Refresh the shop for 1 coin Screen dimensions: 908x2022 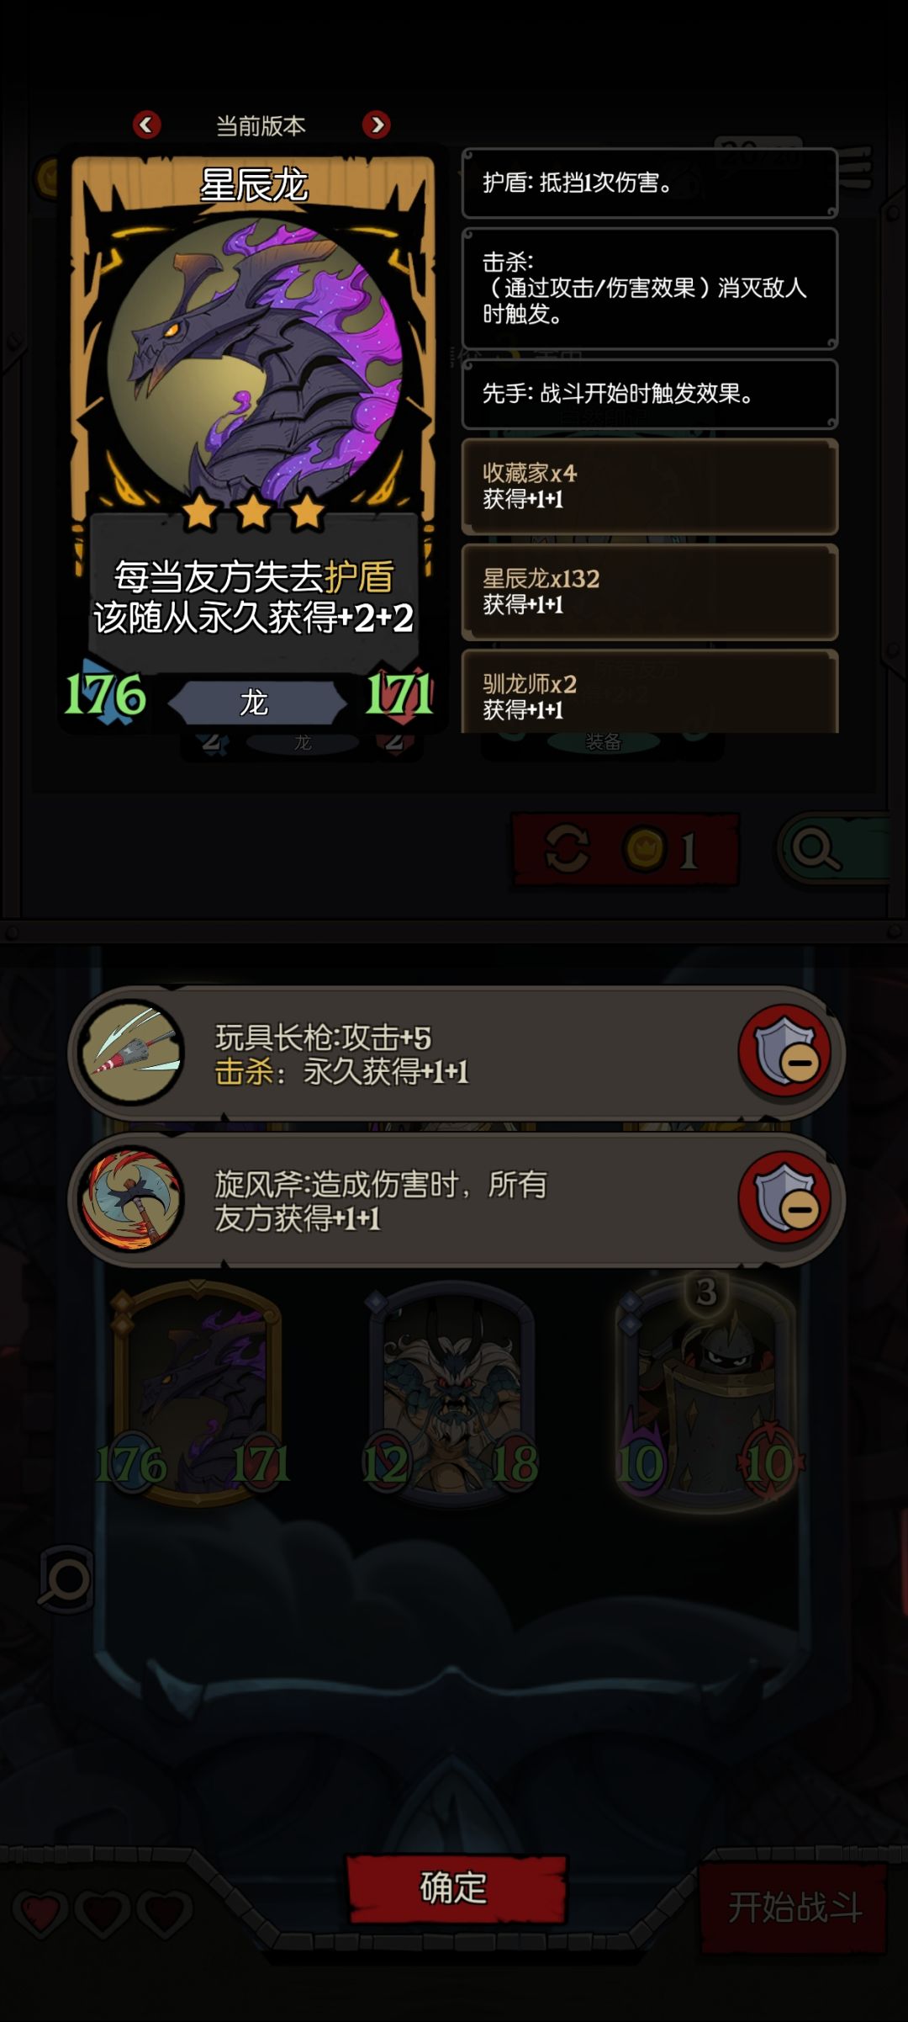pyautogui.click(x=626, y=850)
